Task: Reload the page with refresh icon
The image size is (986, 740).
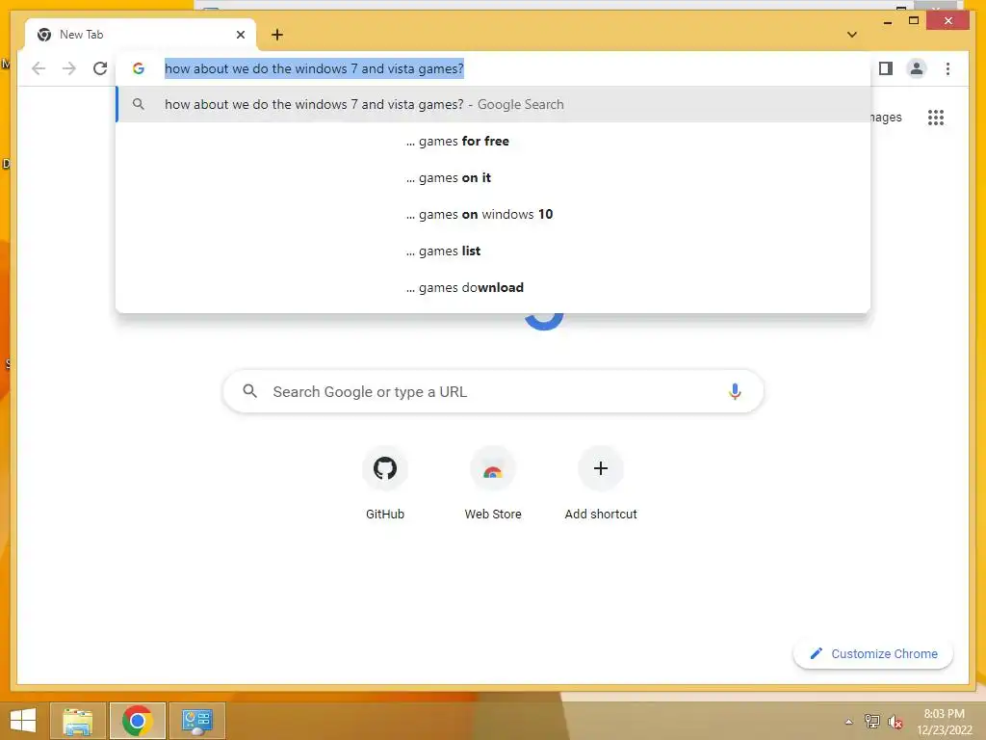Action: pos(100,68)
